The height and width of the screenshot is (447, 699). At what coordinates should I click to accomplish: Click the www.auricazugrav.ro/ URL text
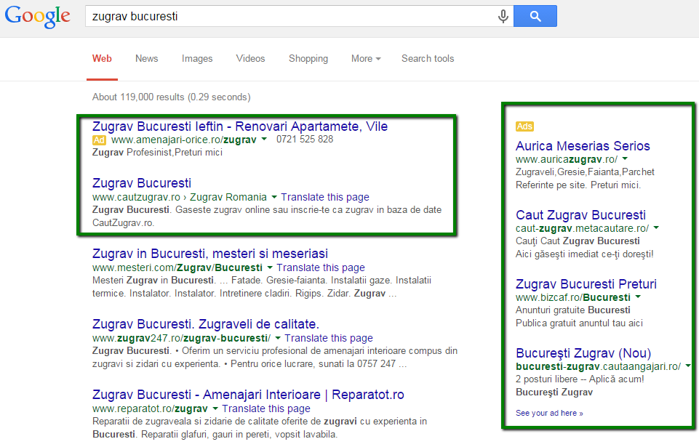(x=567, y=159)
